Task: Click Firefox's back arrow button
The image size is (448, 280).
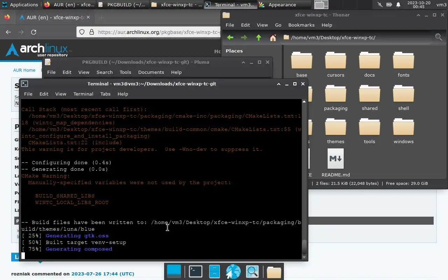Action: pyautogui.click(x=8, y=32)
